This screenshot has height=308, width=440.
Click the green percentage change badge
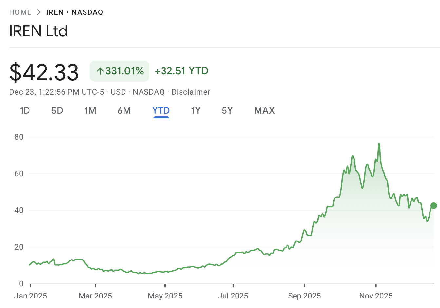pyautogui.click(x=119, y=71)
